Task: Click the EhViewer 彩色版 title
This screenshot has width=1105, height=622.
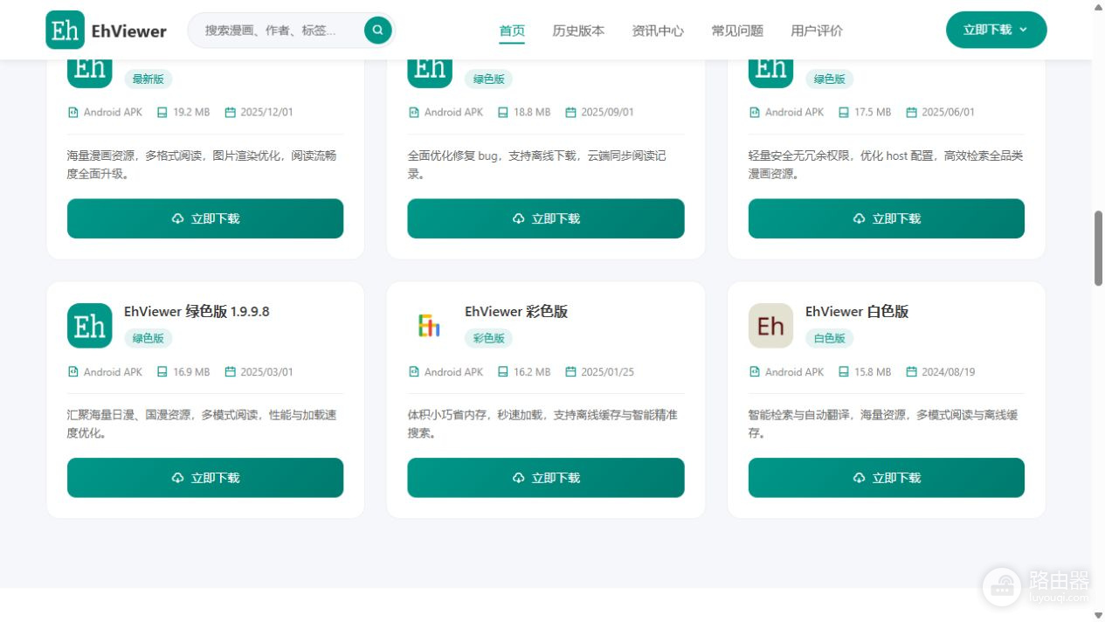Action: click(516, 312)
